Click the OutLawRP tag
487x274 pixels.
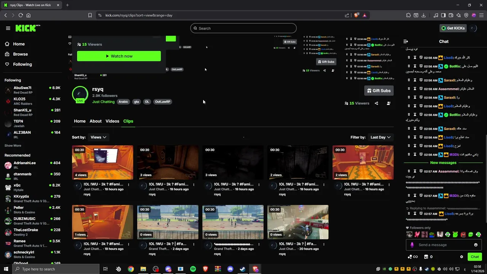tap(162, 102)
